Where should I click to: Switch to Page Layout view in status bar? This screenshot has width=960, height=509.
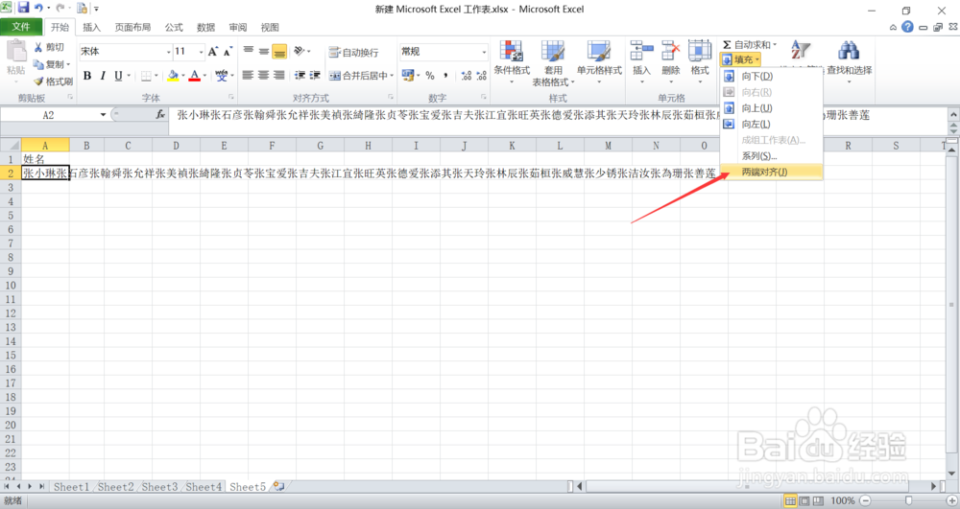click(x=804, y=501)
